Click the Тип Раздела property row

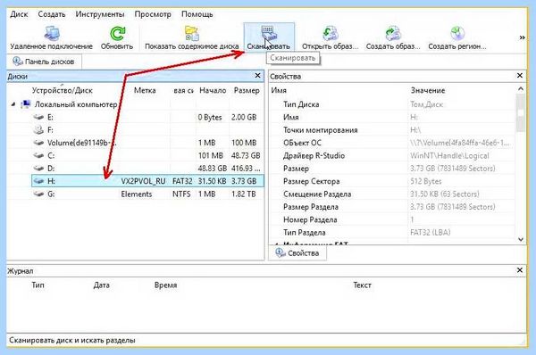[x=392, y=233]
